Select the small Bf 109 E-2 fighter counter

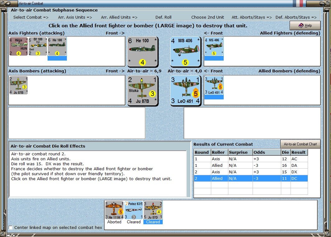[x=38, y=46]
